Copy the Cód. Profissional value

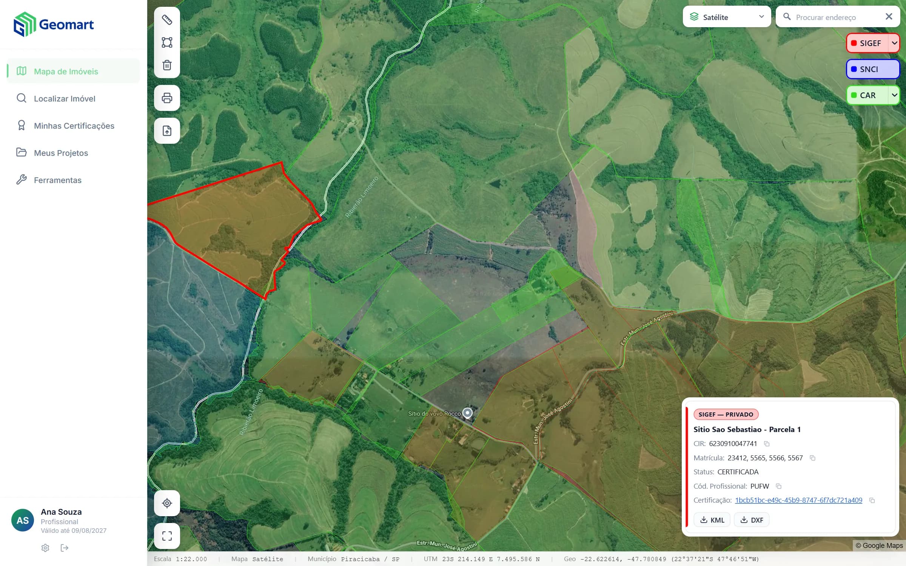click(x=778, y=486)
